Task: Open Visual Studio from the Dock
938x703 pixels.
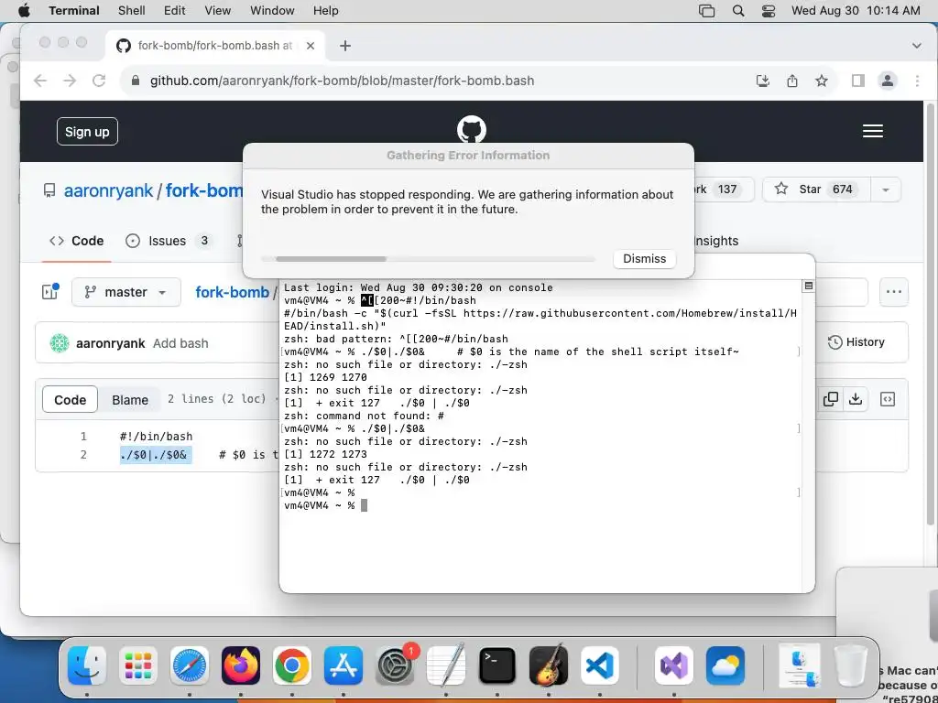Action: point(674,665)
